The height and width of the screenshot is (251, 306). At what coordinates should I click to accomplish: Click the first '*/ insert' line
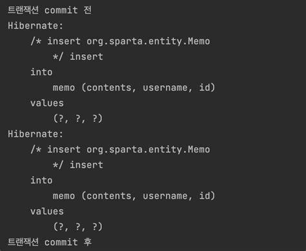[78, 57]
